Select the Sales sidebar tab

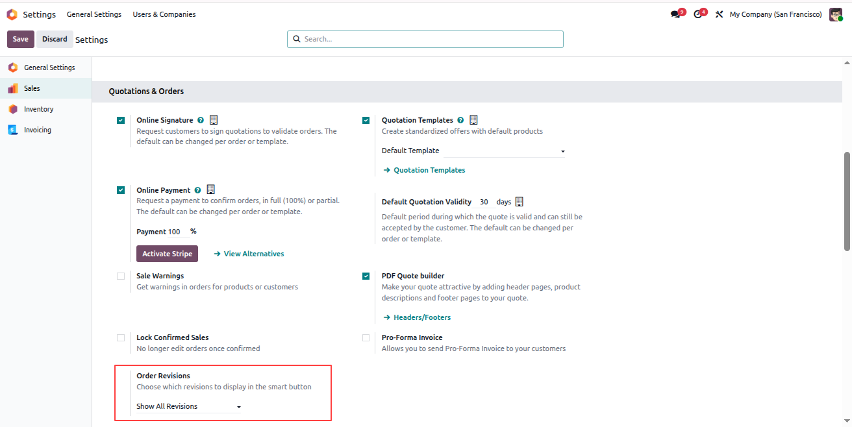pyautogui.click(x=45, y=88)
